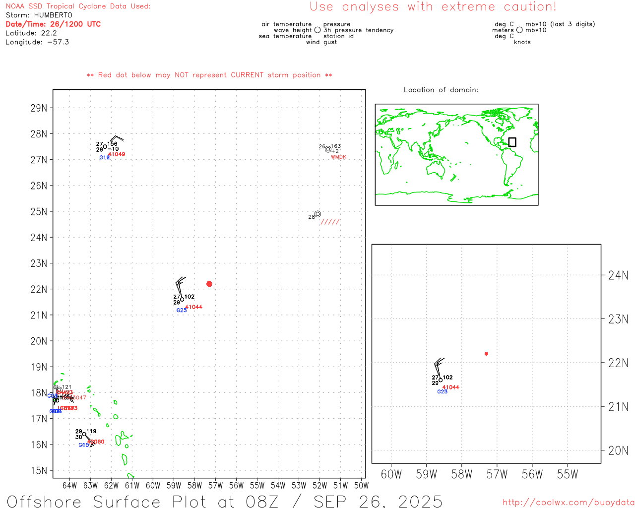Click the 'Storm: HUMBERTO' line

[39, 15]
